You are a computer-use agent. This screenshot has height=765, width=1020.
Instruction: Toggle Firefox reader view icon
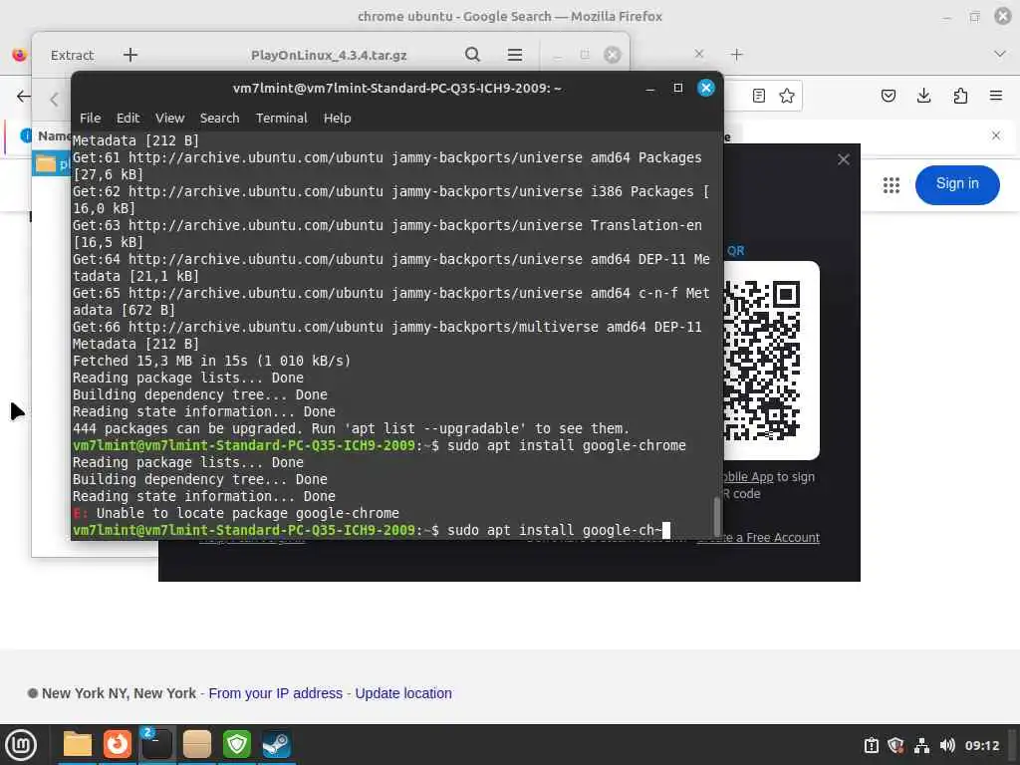pos(758,97)
